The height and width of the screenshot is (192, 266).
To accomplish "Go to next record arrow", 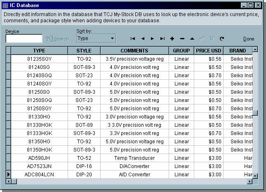I will pos(152,39).
